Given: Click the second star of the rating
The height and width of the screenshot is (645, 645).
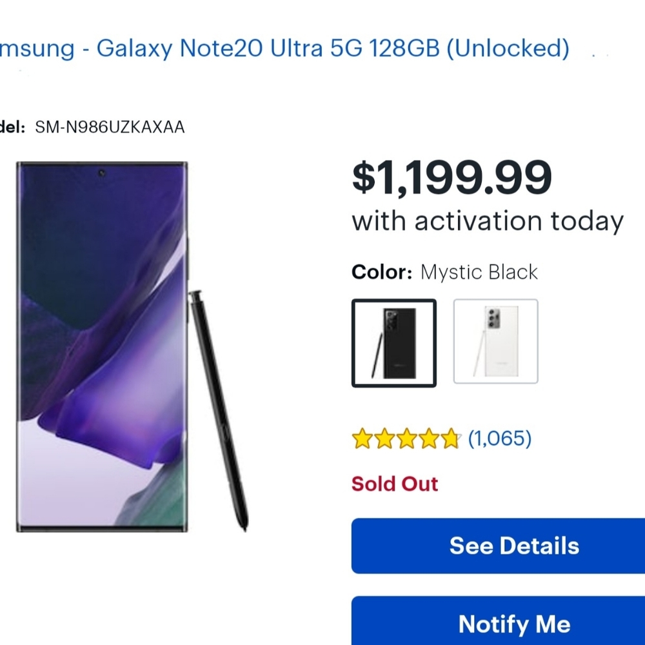Looking at the screenshot, I should 384,438.
